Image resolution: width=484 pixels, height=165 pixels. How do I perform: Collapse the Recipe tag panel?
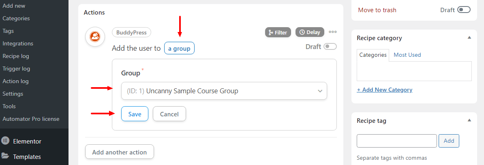[x=469, y=120]
